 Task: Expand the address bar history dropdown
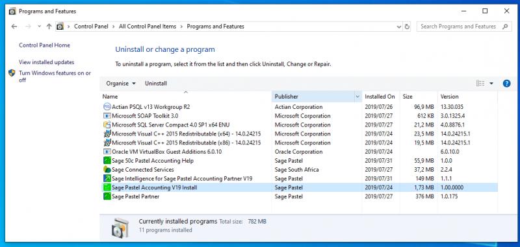399,27
